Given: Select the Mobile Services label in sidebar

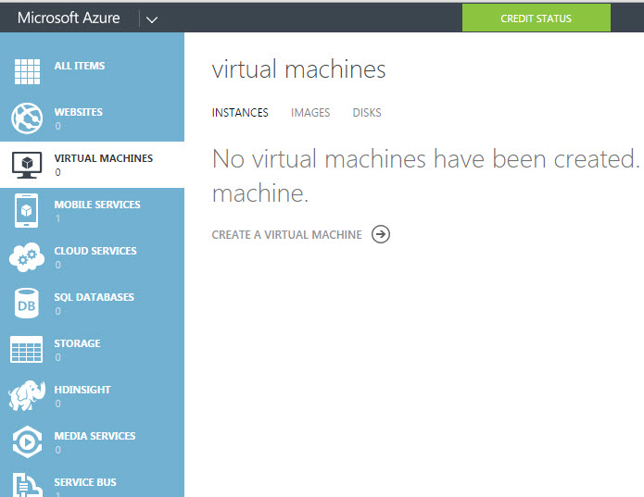Looking at the screenshot, I should [x=97, y=205].
